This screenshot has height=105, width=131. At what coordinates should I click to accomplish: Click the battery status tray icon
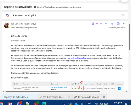106,104
